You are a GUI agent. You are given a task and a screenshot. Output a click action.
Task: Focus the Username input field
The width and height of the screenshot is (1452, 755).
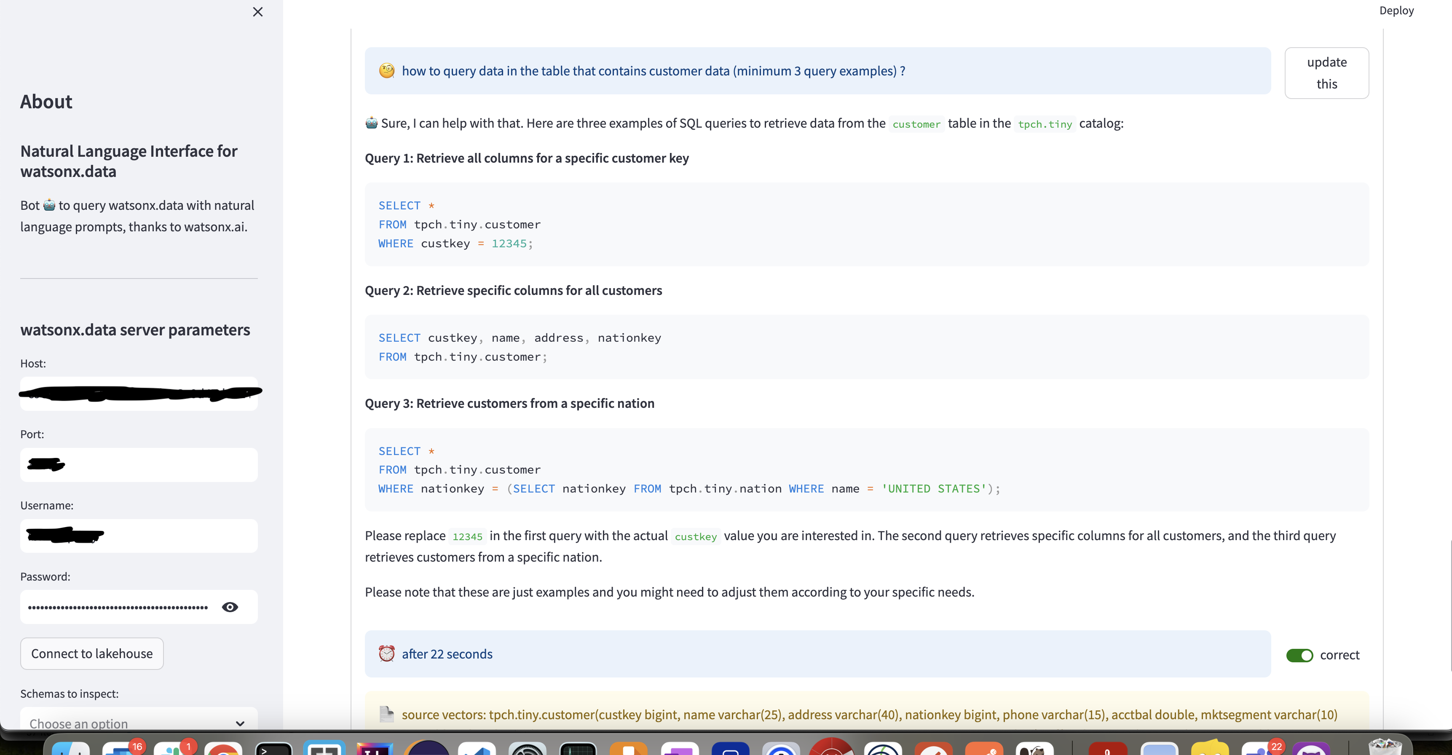click(139, 536)
